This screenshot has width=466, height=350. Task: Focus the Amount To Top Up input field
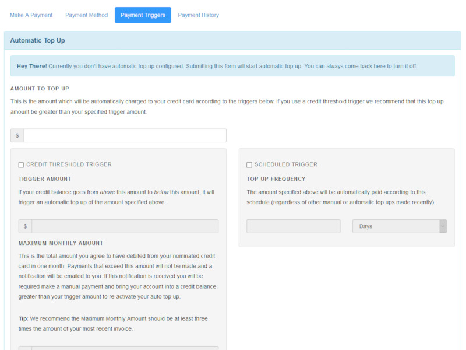point(125,135)
